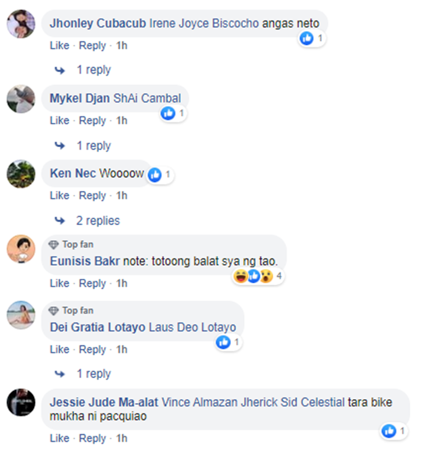Click Ken Nec's profile picture
Viewport: 436px width, 452px height.
21,174
